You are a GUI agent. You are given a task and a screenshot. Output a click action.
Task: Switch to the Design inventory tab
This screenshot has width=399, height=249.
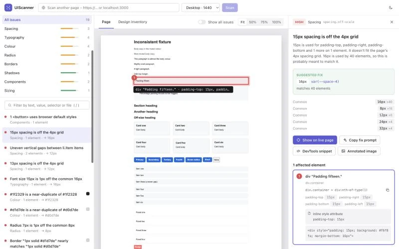point(133,22)
